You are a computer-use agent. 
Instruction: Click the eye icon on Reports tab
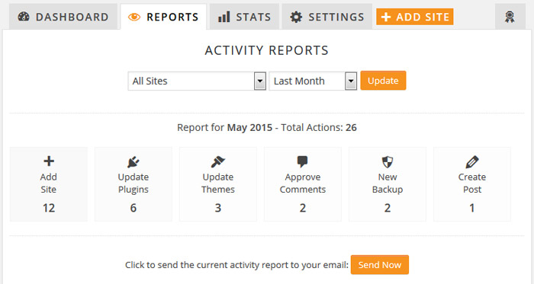pyautogui.click(x=134, y=17)
